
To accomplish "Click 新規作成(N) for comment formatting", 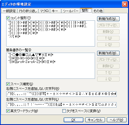I will point(108,19).
